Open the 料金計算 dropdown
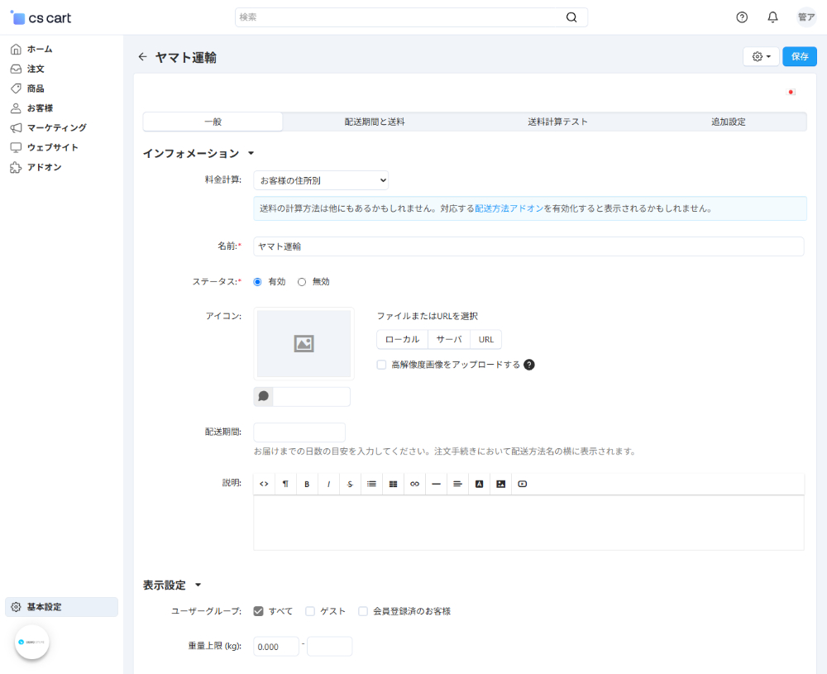 321,180
